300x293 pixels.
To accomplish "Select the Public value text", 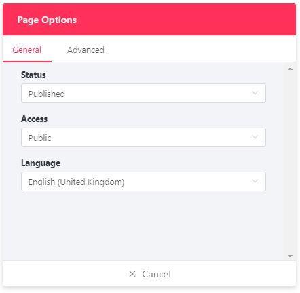I will [x=39, y=138].
